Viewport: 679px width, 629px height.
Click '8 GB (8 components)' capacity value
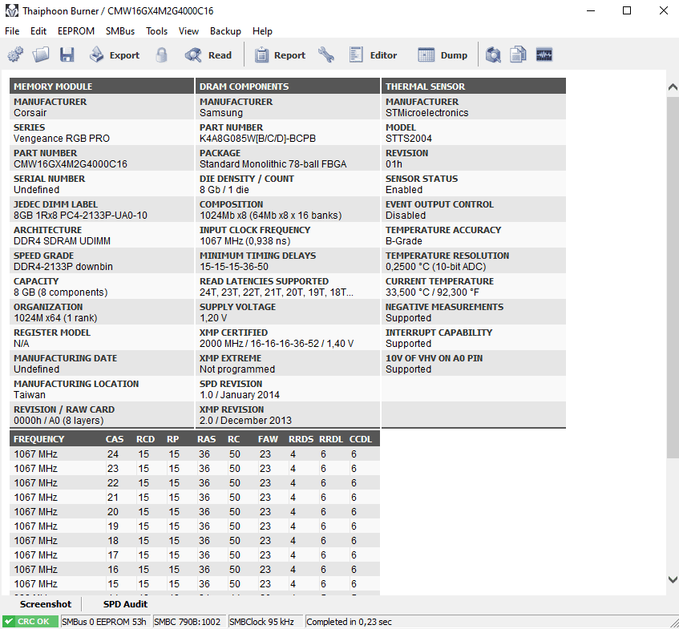(60, 292)
